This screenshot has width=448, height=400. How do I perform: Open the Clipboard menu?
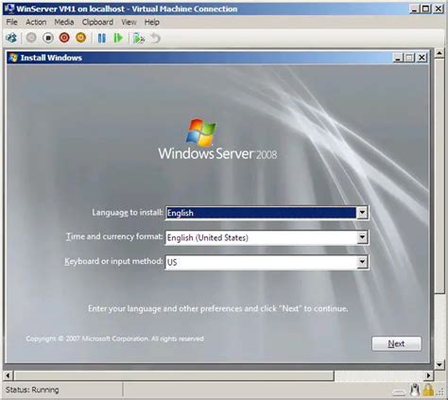point(97,22)
